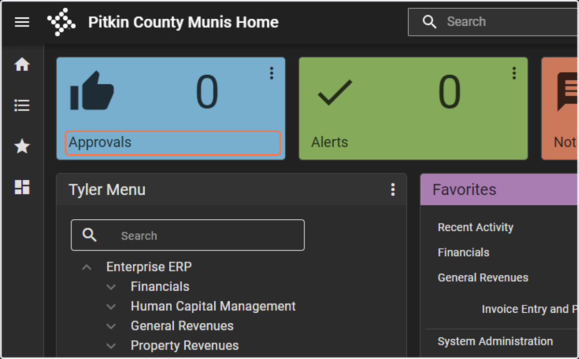Open the list view sidebar icon

pos(22,105)
